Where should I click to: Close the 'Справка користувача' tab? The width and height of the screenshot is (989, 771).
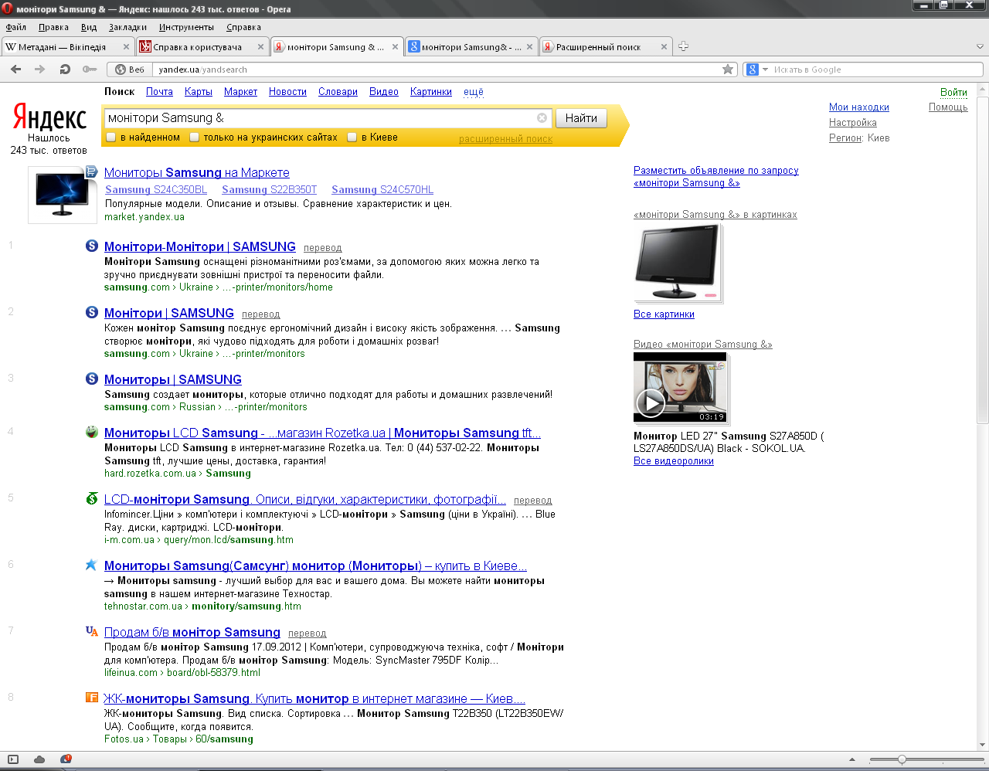[260, 47]
